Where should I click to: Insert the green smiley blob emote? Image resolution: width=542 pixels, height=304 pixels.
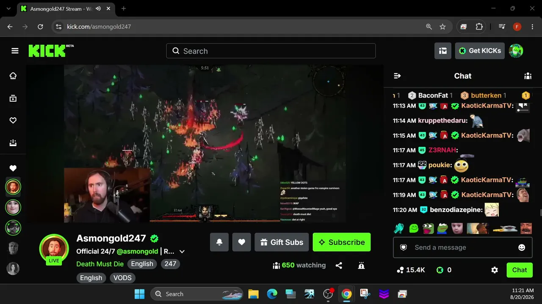414,228
